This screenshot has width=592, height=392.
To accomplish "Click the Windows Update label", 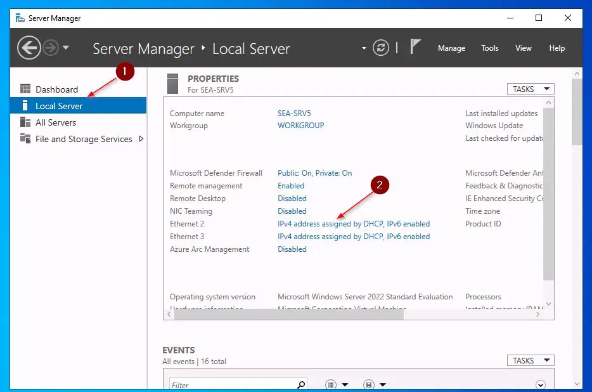I will [x=494, y=125].
